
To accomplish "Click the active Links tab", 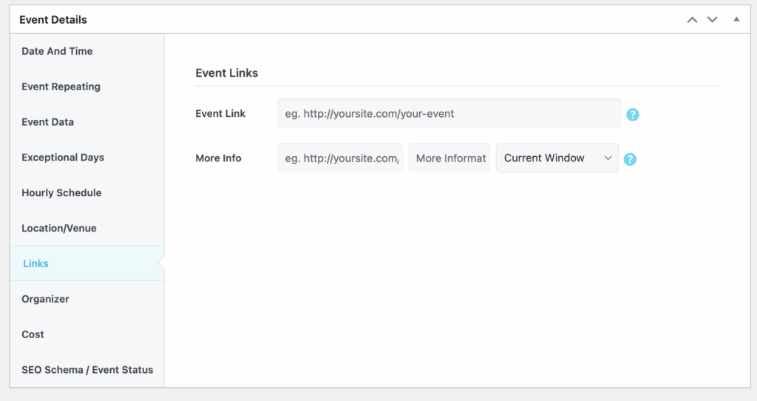I will click(35, 263).
